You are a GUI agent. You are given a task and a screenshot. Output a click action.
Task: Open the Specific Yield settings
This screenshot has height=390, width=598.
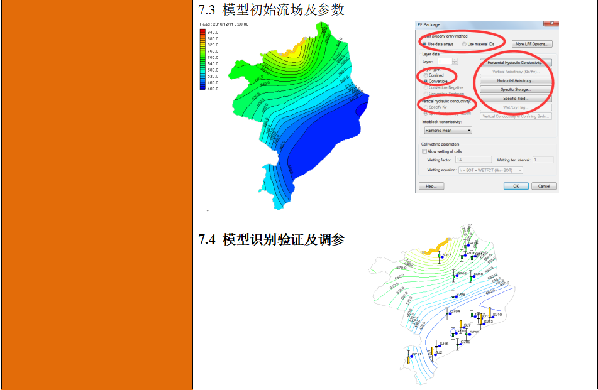point(515,97)
